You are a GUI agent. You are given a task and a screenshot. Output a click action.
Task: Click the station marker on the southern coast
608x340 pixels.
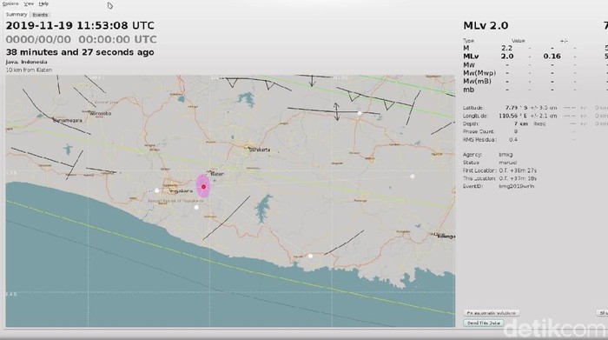310,256
